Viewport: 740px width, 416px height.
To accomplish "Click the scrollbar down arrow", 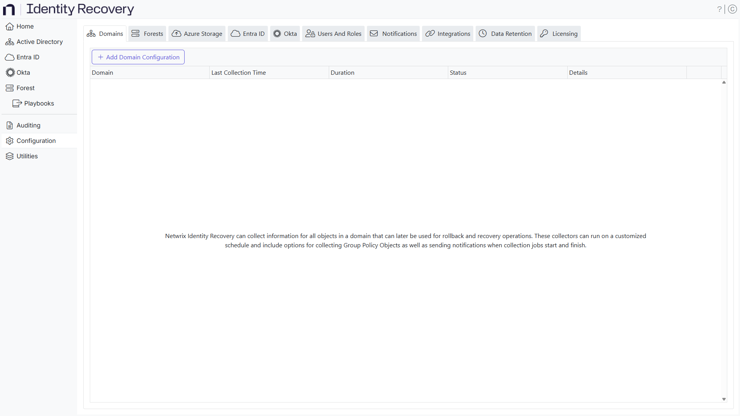I will [x=724, y=399].
